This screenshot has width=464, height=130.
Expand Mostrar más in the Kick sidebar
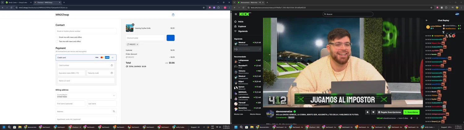238,114
